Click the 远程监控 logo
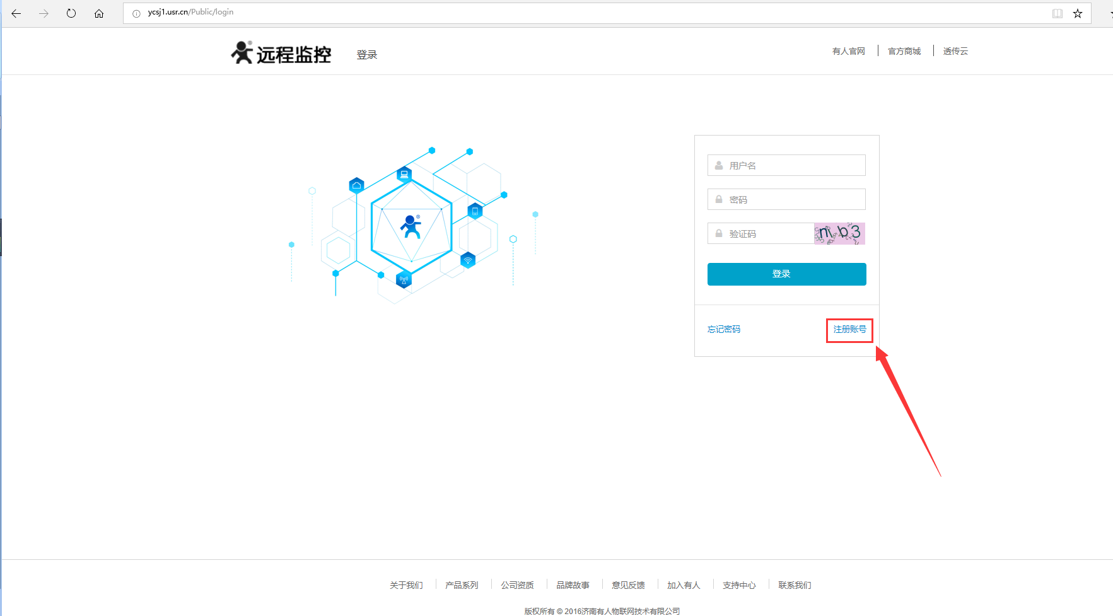This screenshot has width=1113, height=616. [x=281, y=54]
